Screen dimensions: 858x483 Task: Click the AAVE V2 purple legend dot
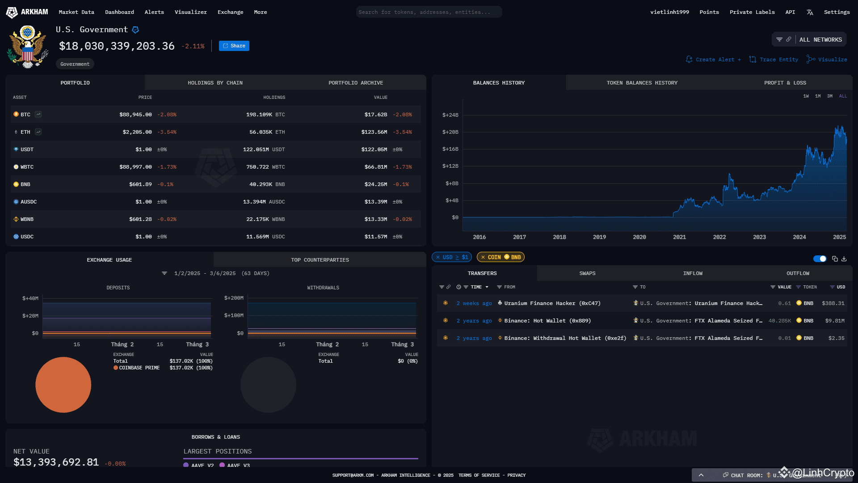coord(186,465)
